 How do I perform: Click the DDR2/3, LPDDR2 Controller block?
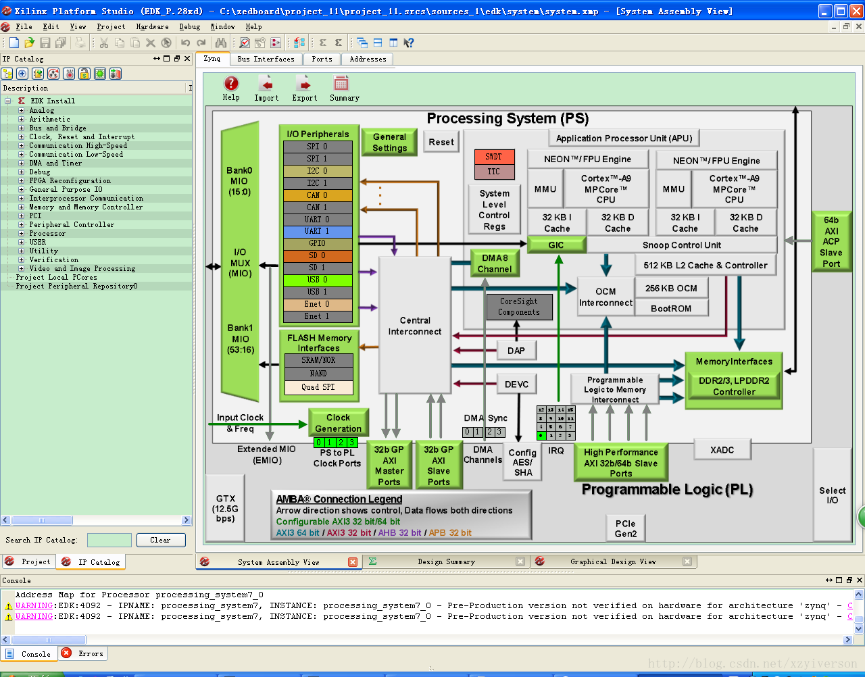[734, 386]
